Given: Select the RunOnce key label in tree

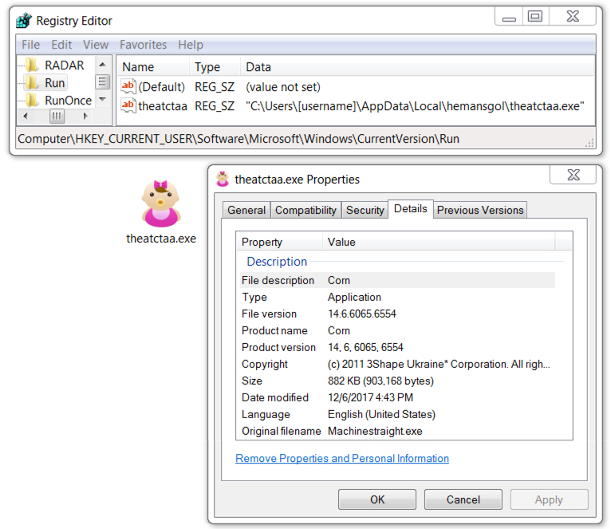Looking at the screenshot, I should [68, 101].
